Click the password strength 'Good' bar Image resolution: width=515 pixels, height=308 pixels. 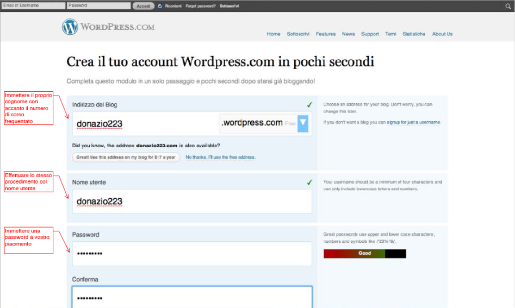[364, 253]
